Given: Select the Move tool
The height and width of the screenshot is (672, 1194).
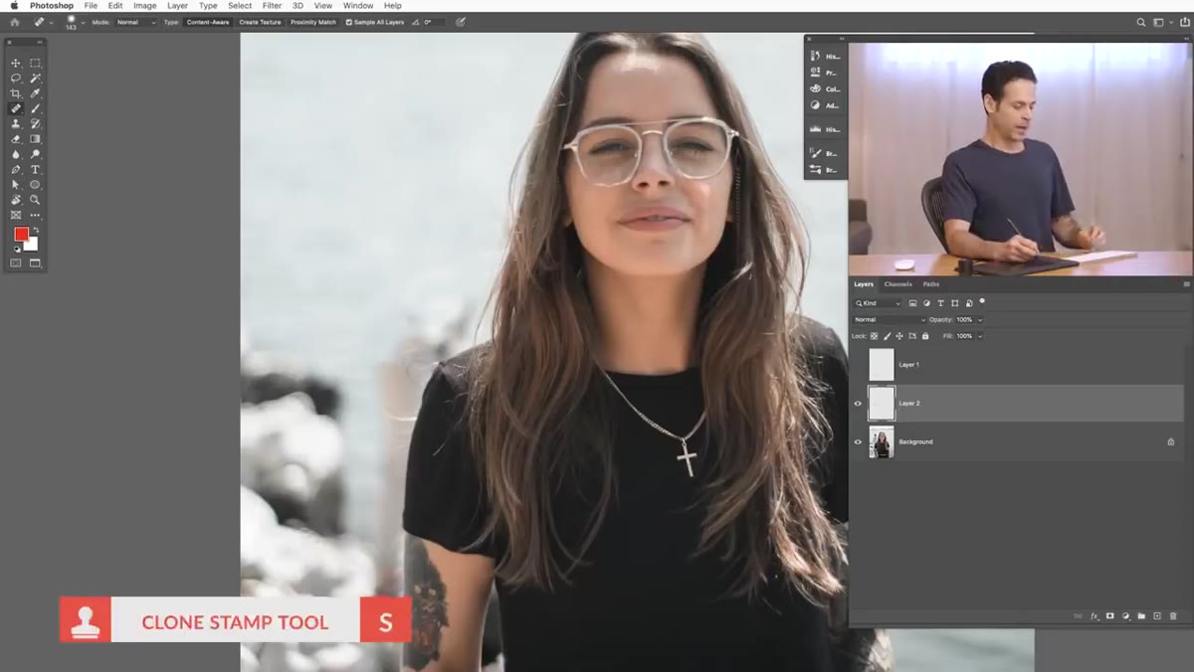Looking at the screenshot, I should point(16,63).
